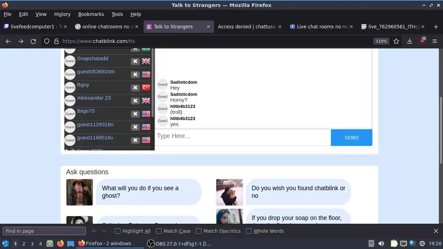Close the find in page bar
443x249 pixels.
[x=436, y=231]
